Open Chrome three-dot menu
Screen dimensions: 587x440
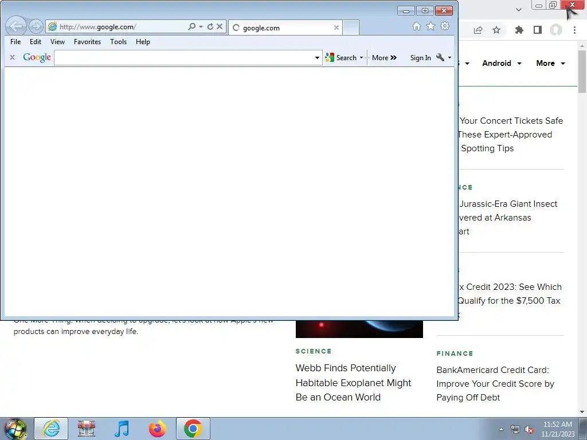click(574, 30)
